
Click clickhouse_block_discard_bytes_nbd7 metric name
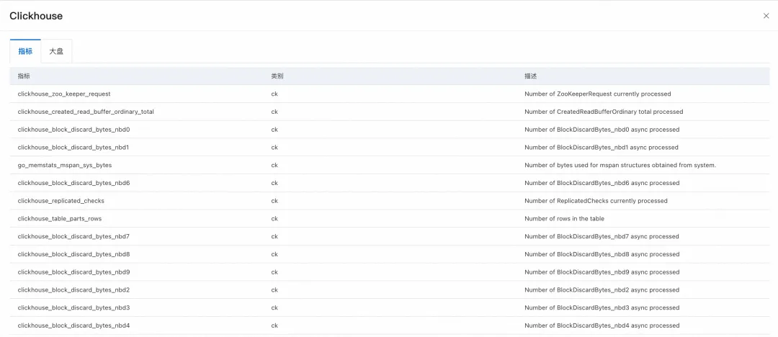tap(74, 237)
